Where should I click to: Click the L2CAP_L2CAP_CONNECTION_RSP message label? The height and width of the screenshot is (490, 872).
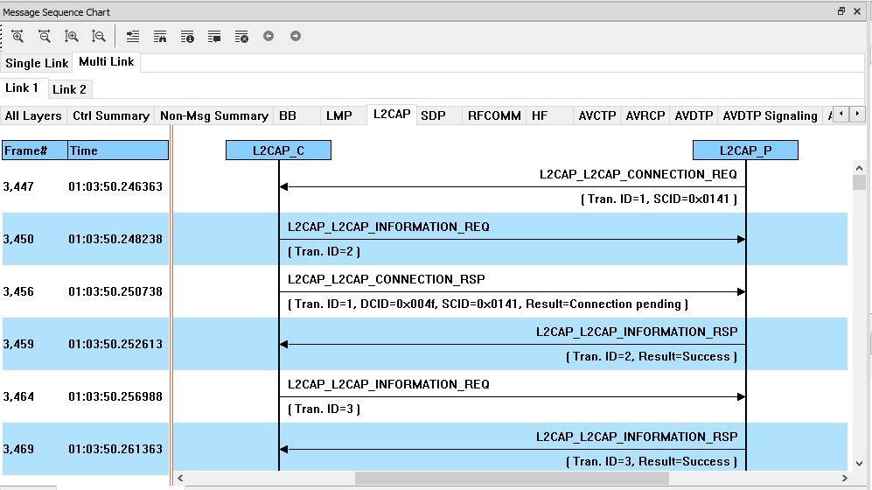[x=386, y=279]
